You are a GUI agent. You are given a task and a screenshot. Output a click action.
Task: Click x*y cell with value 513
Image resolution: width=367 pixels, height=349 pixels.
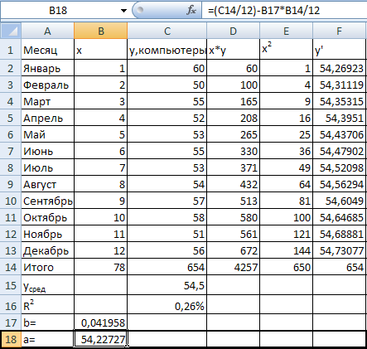(x=234, y=201)
